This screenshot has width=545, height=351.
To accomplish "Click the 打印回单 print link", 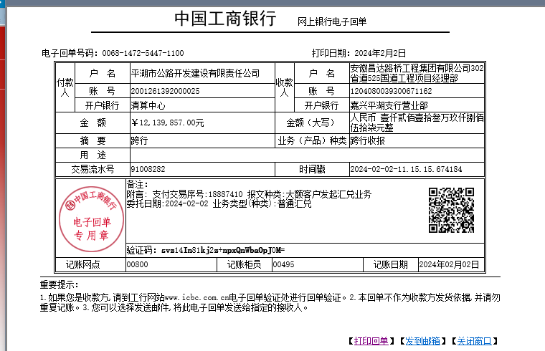I will (371, 340).
